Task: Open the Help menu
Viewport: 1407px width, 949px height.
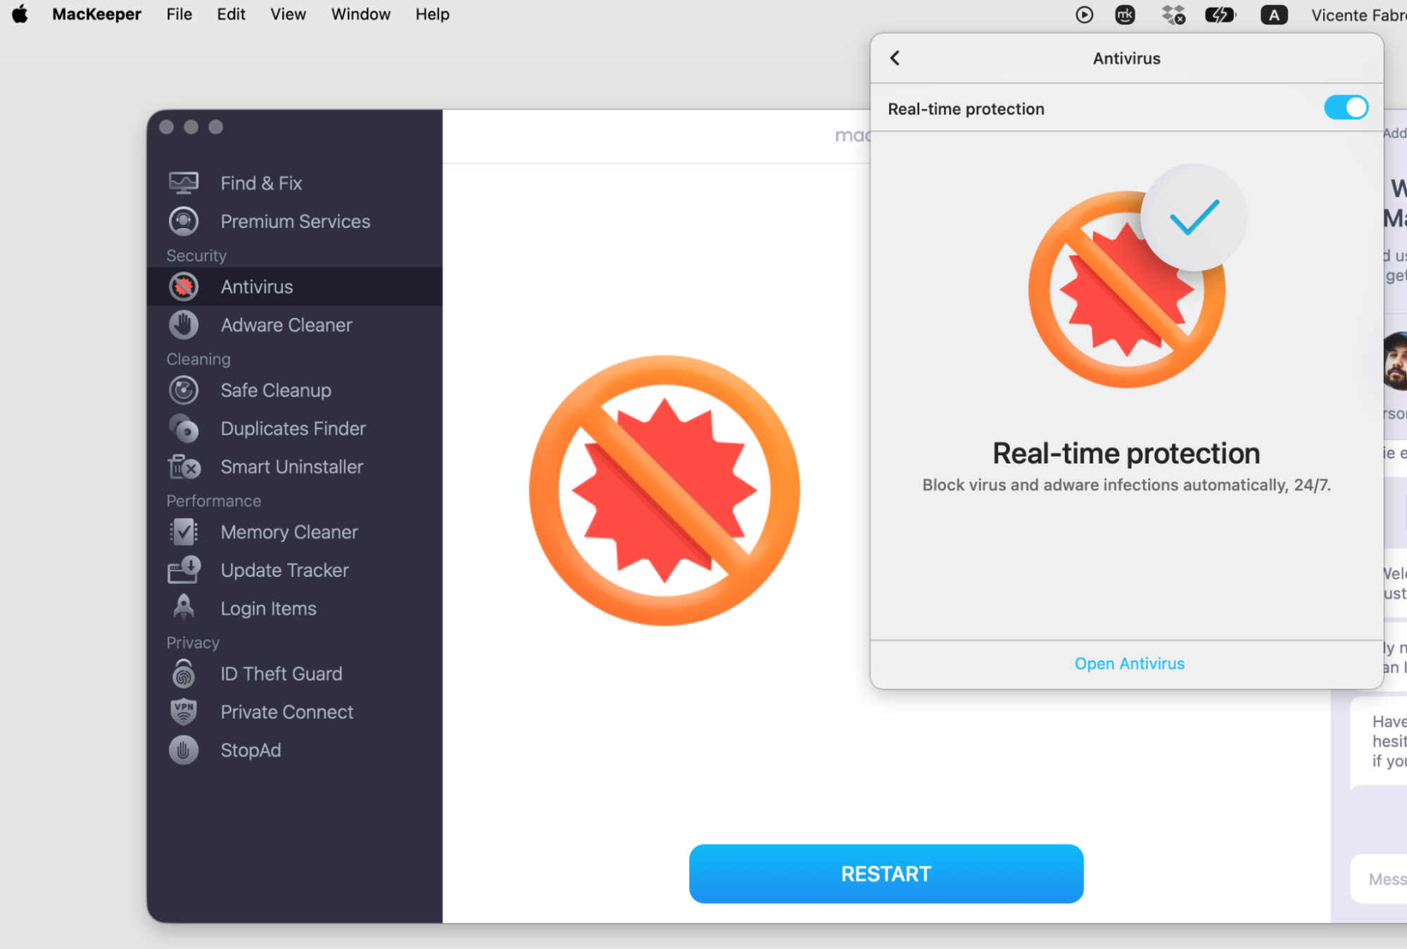Action: coord(432,14)
